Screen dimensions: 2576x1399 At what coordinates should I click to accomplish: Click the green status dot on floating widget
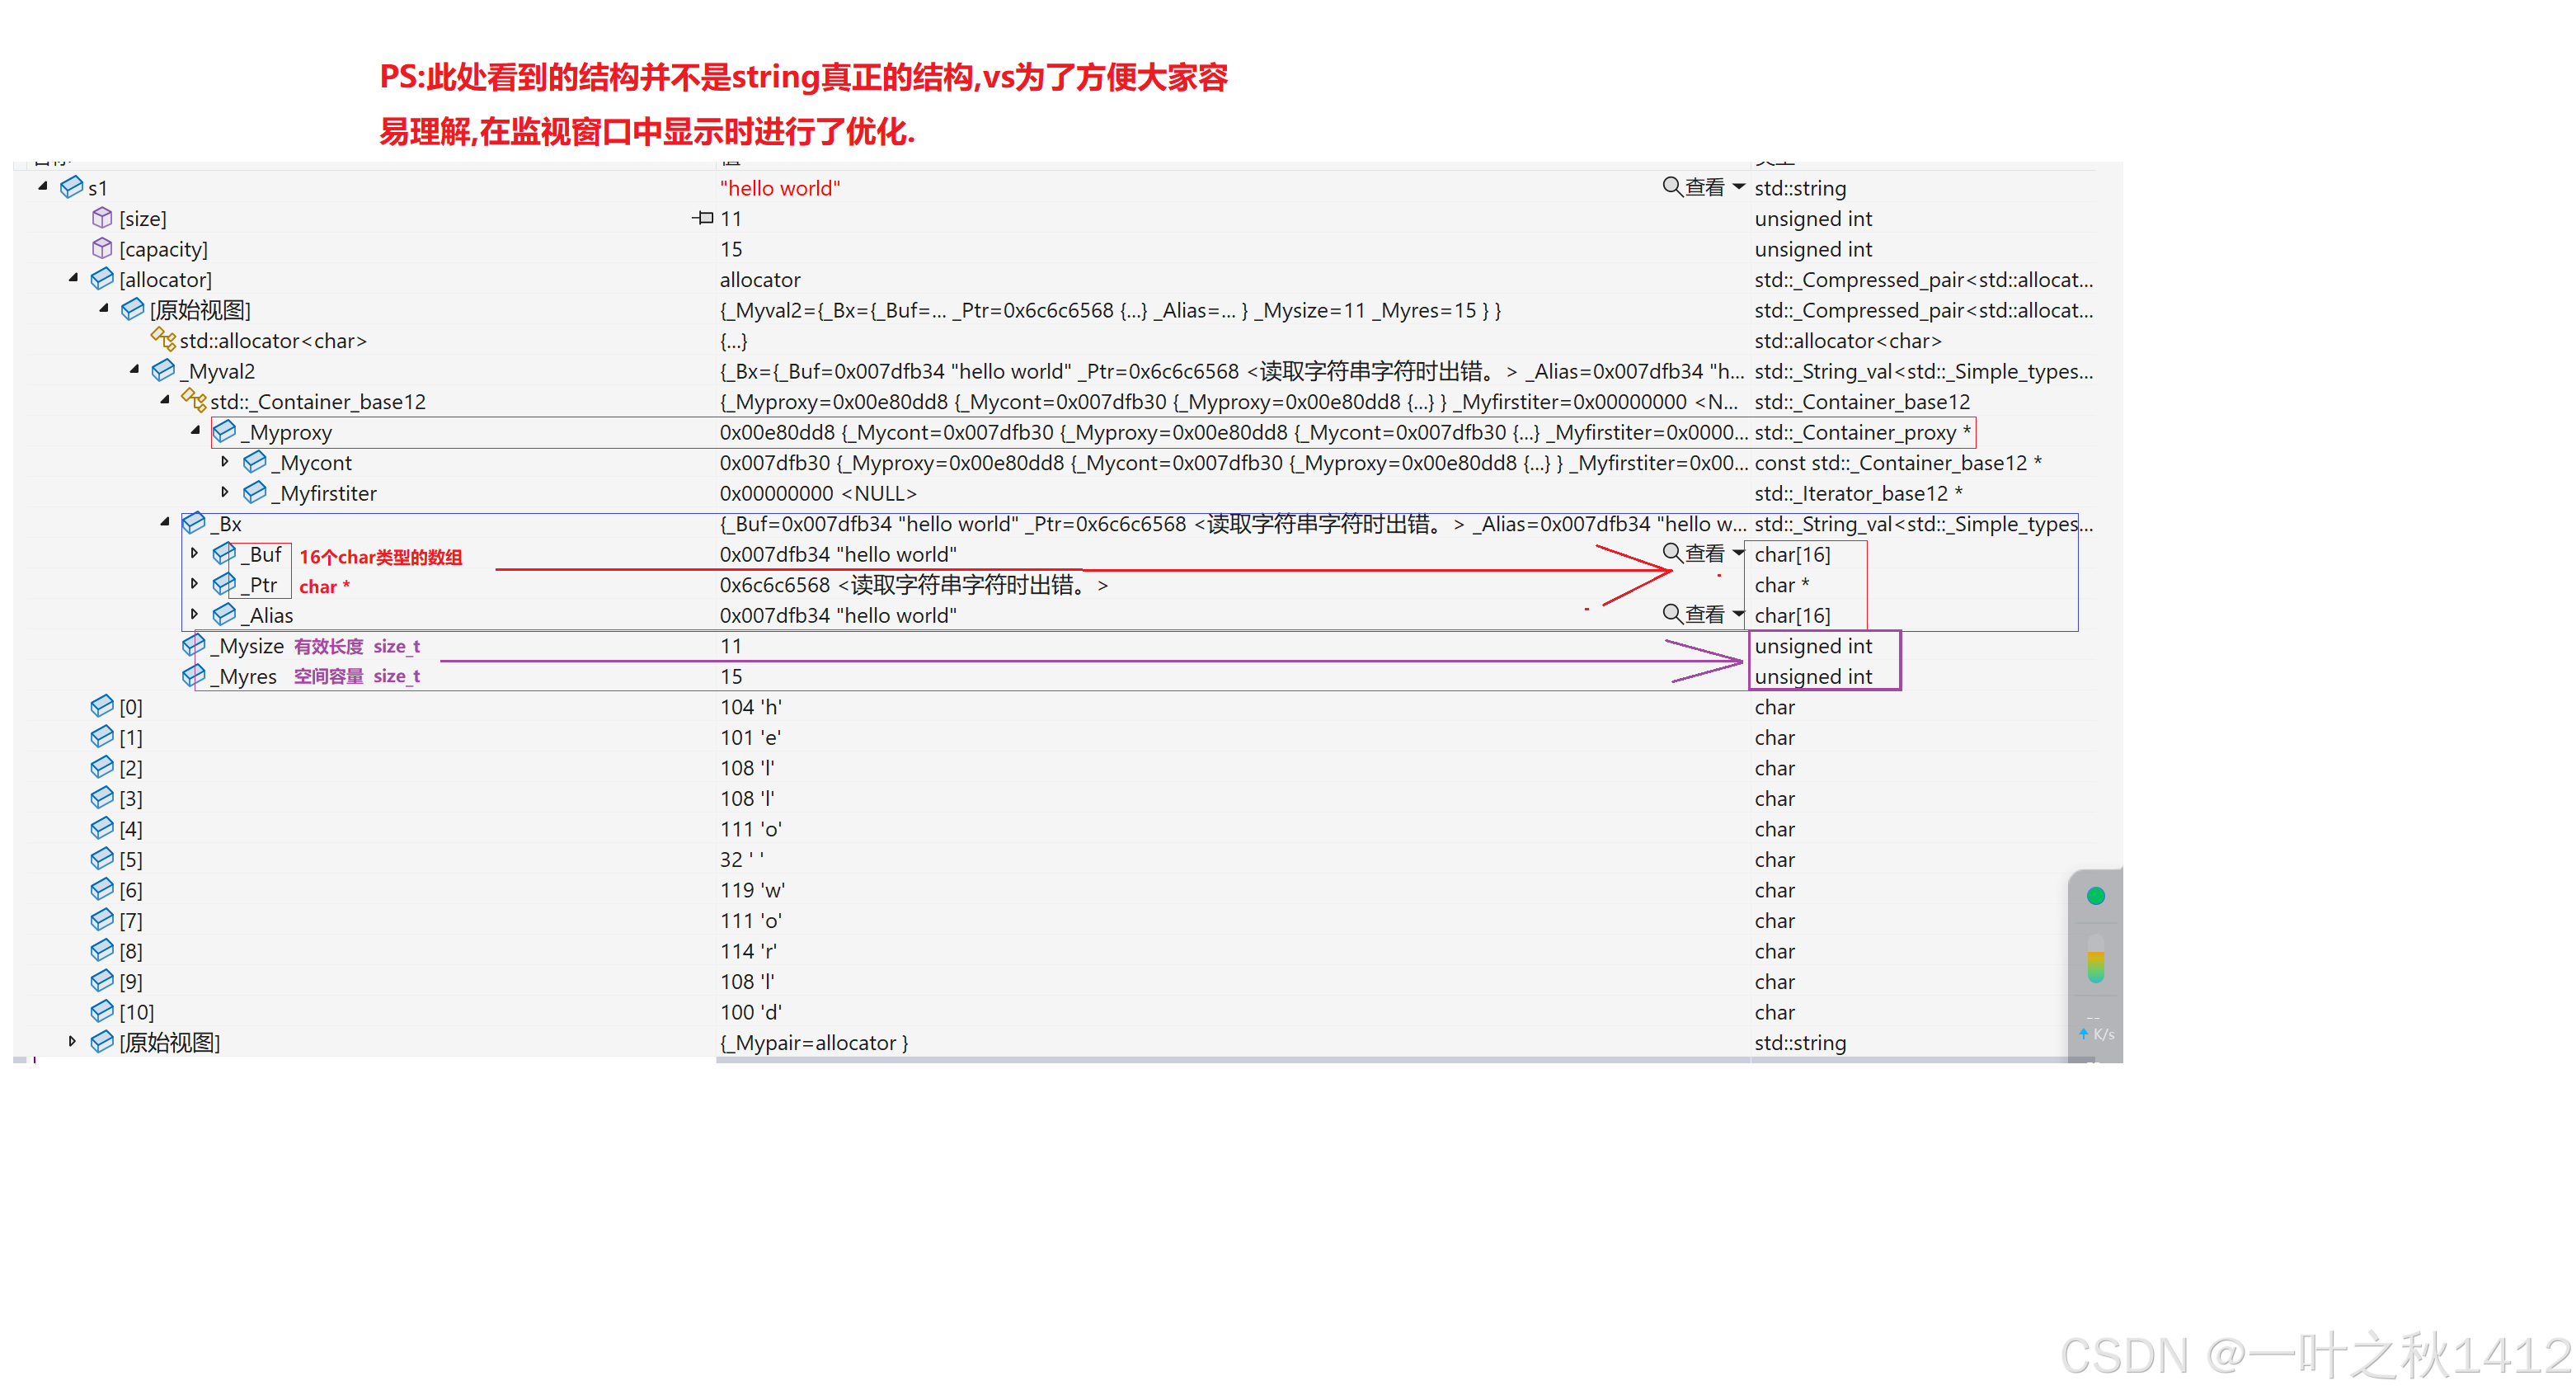(2095, 896)
